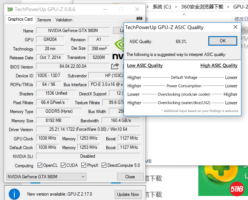The image size is (248, 200).
Task: Click the GPU Clock 1038 MHz field
Action: tap(47, 138)
